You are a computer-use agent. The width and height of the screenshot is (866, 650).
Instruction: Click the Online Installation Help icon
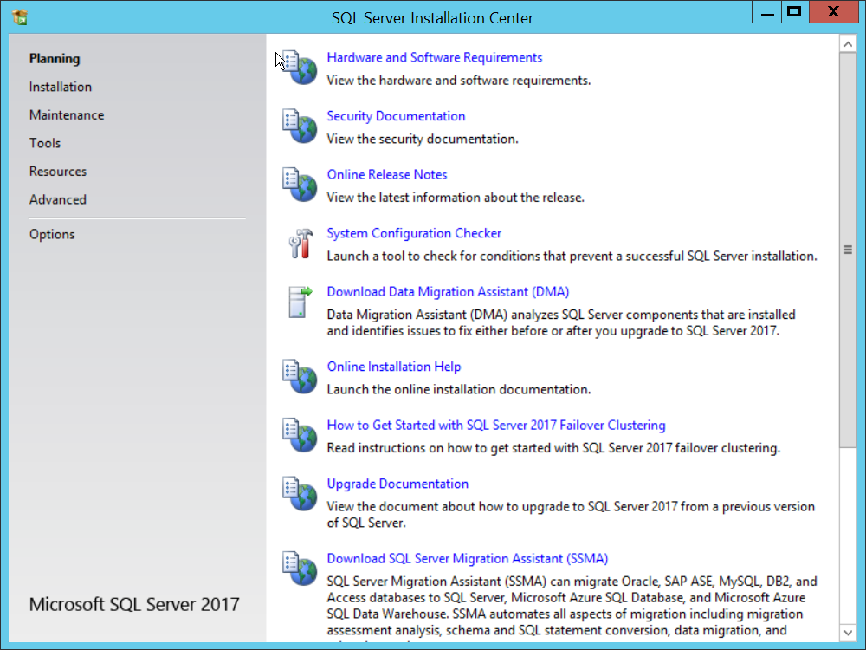click(x=300, y=376)
